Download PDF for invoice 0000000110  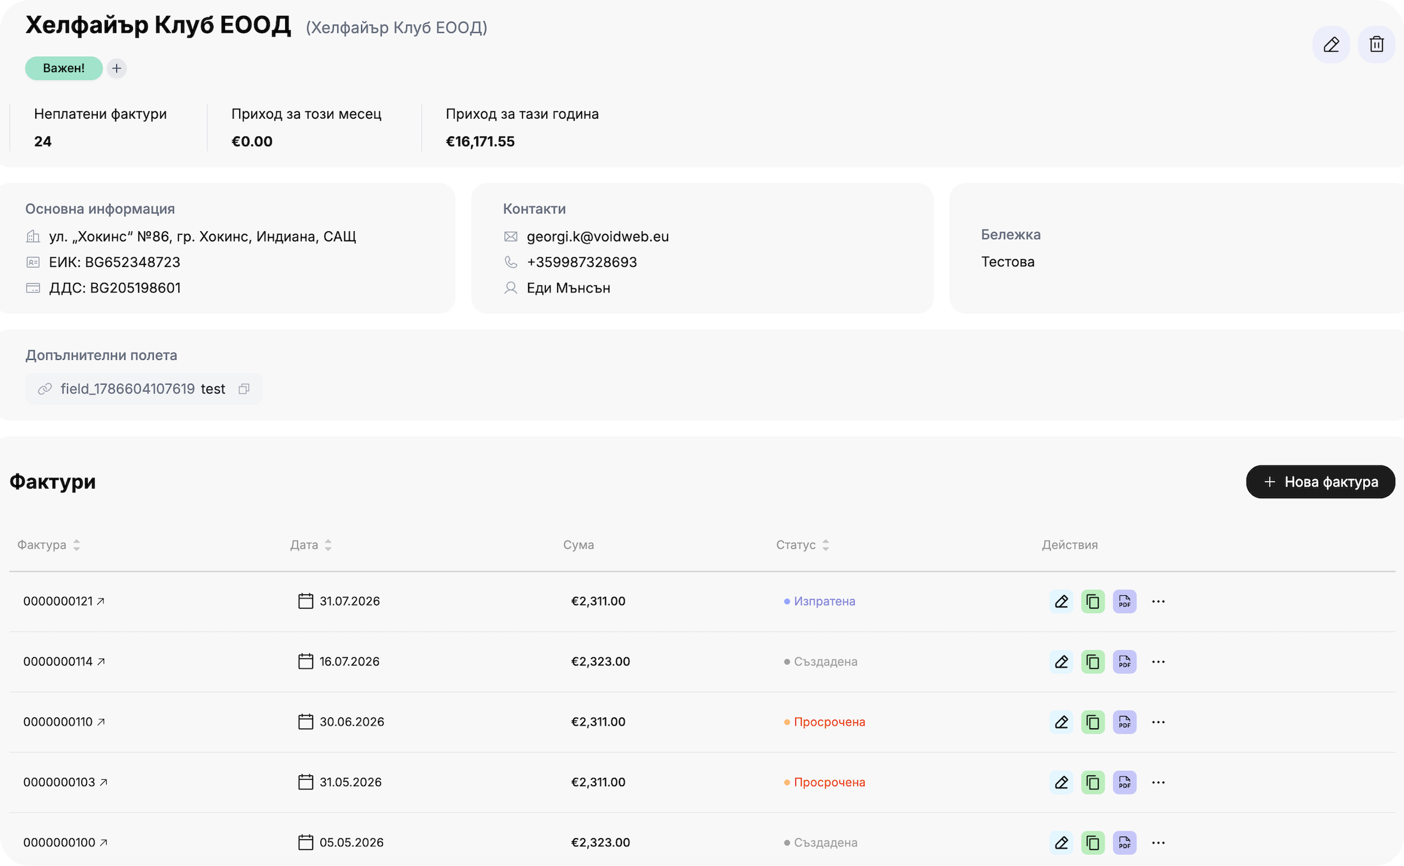tap(1124, 722)
